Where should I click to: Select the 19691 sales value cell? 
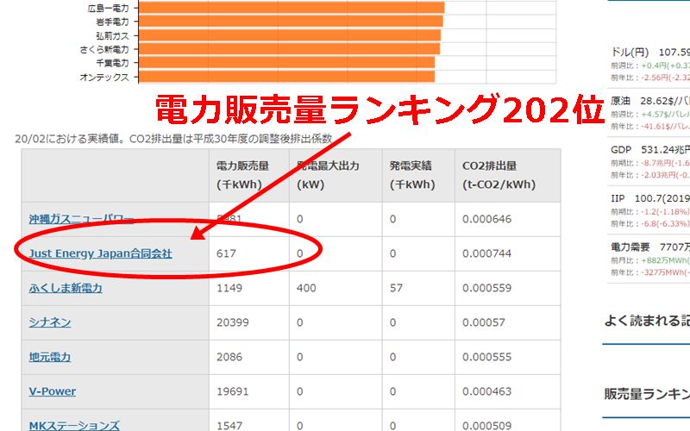coord(249,391)
